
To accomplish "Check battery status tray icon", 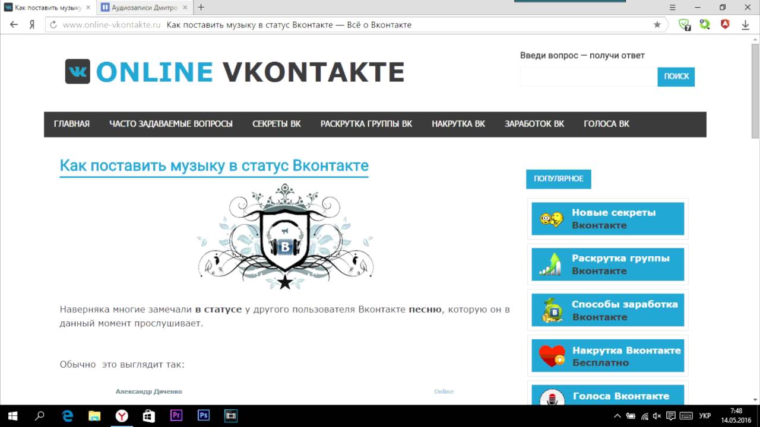I will [x=631, y=416].
